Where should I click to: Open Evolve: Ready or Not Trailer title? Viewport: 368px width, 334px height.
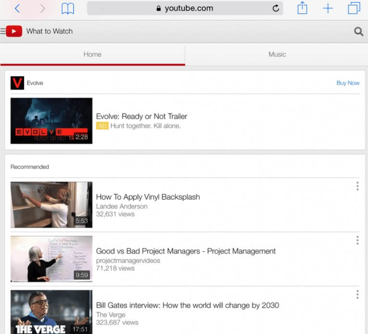pos(141,116)
